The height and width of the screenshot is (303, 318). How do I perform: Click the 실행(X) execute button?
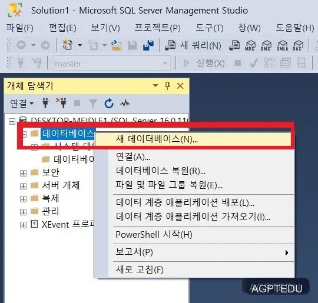(x=204, y=63)
